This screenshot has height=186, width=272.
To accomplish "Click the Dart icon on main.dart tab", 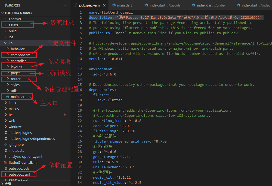I will click(x=114, y=5).
